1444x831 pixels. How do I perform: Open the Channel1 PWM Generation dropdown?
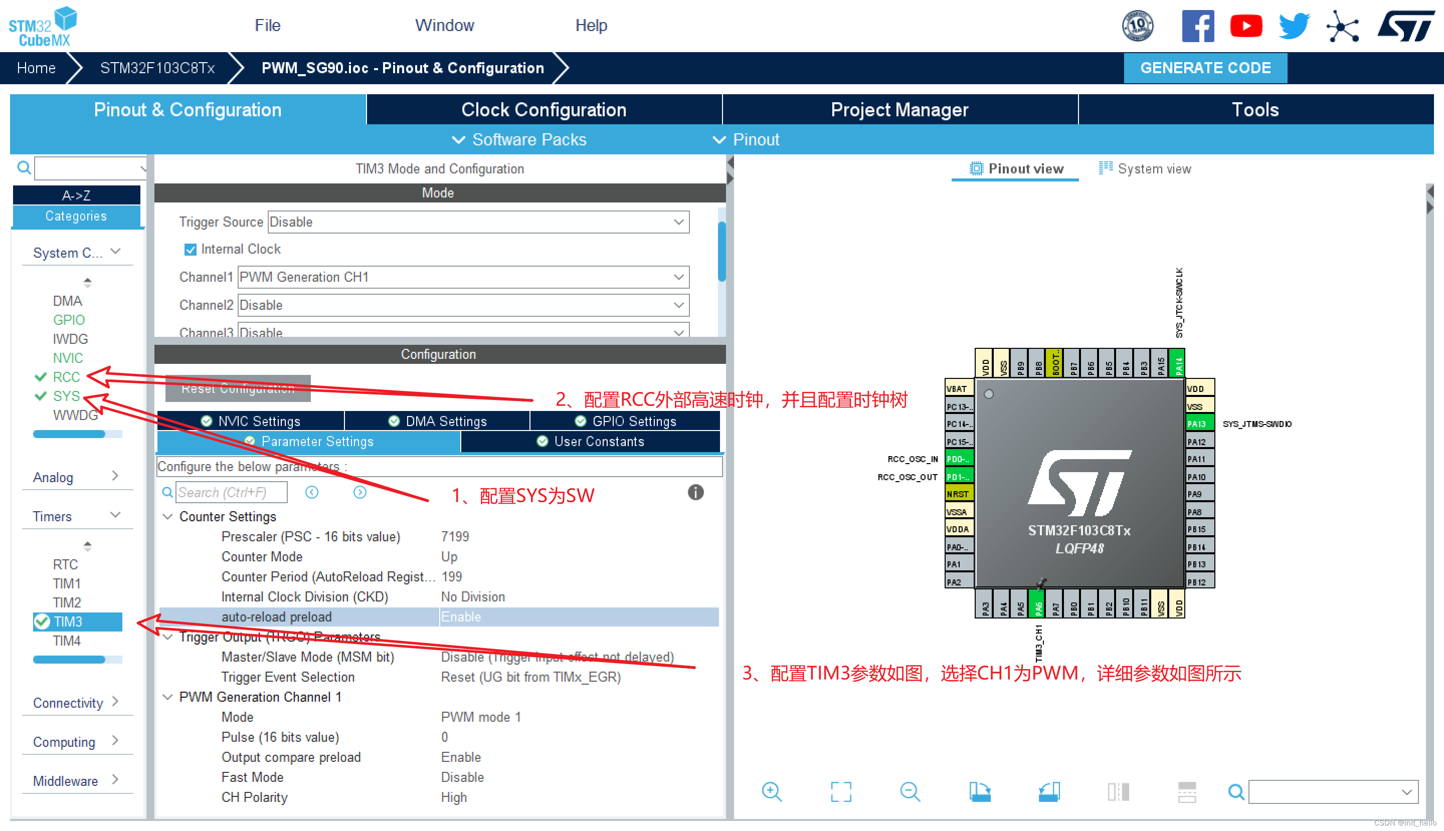(463, 277)
